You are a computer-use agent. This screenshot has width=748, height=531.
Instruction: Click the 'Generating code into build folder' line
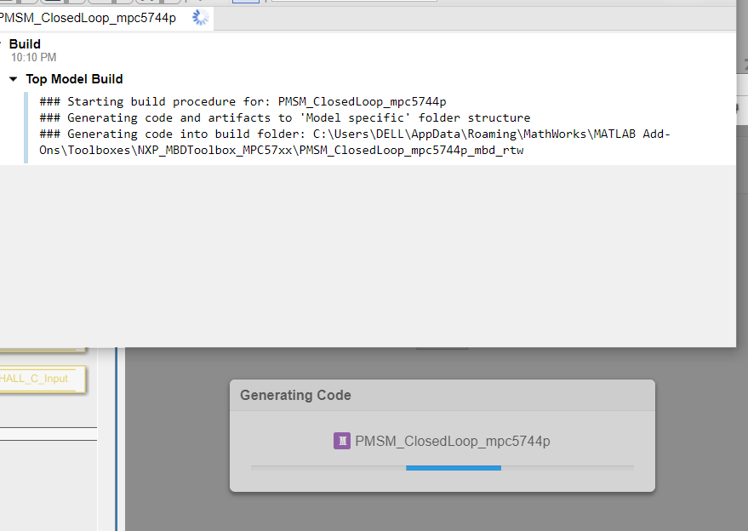coord(355,142)
